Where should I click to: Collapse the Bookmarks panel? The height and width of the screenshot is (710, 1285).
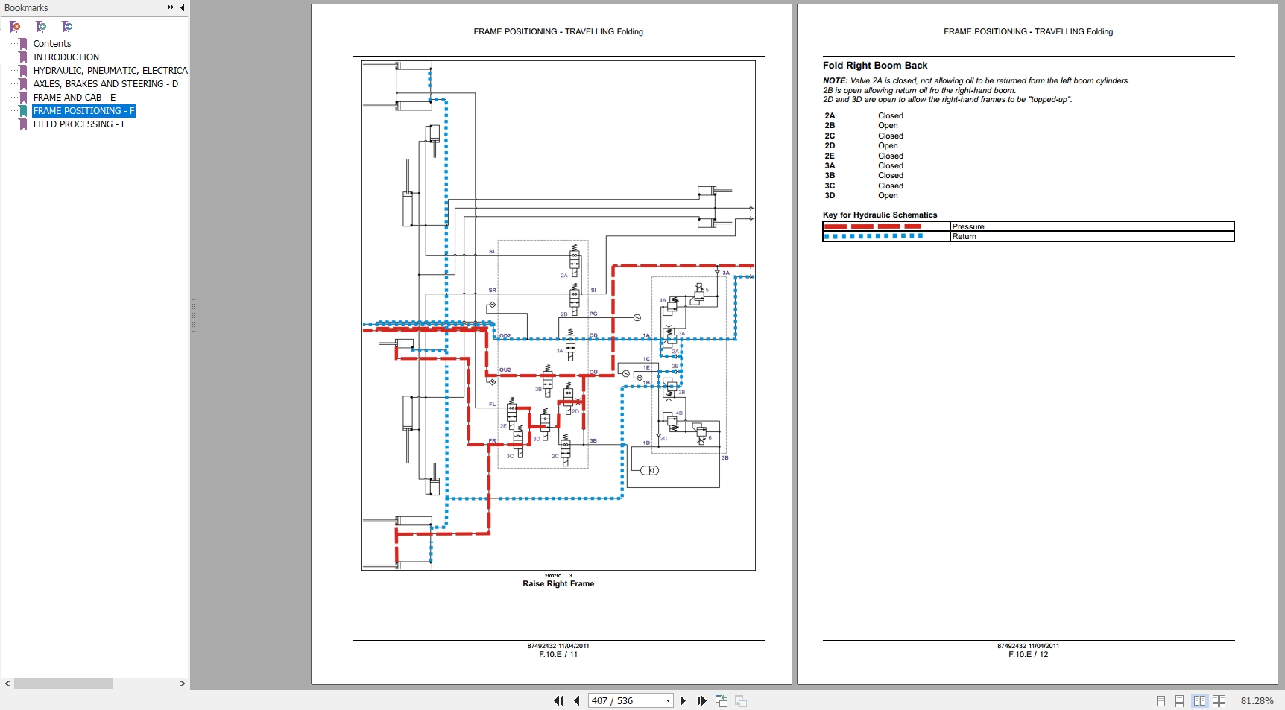pyautogui.click(x=183, y=7)
